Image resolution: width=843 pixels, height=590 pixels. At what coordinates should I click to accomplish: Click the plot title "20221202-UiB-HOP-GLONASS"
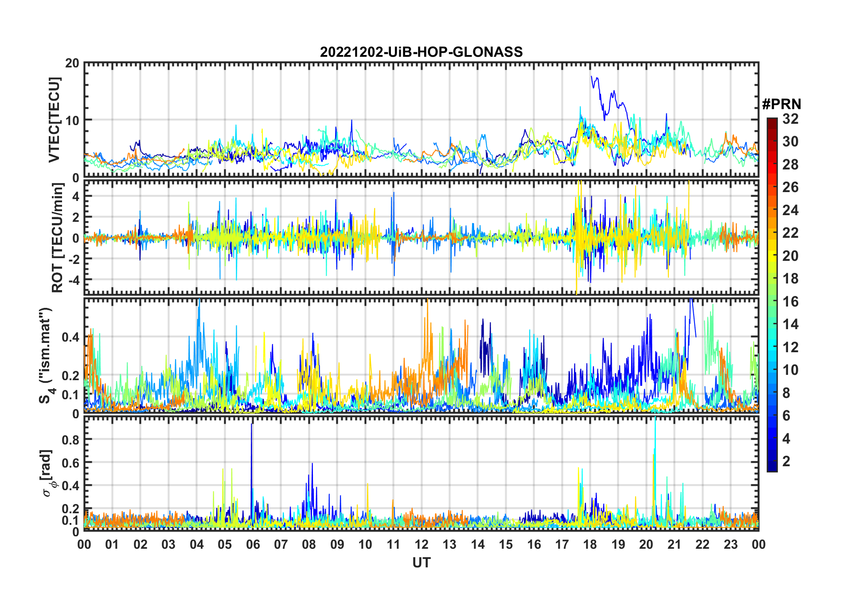421,52
